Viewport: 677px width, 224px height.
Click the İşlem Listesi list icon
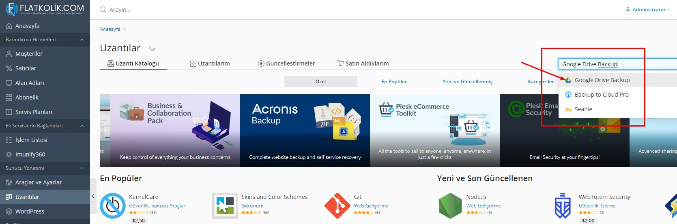9,140
